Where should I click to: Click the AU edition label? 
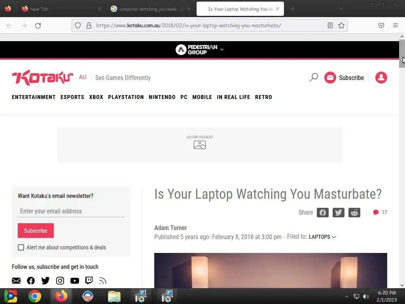(x=83, y=77)
